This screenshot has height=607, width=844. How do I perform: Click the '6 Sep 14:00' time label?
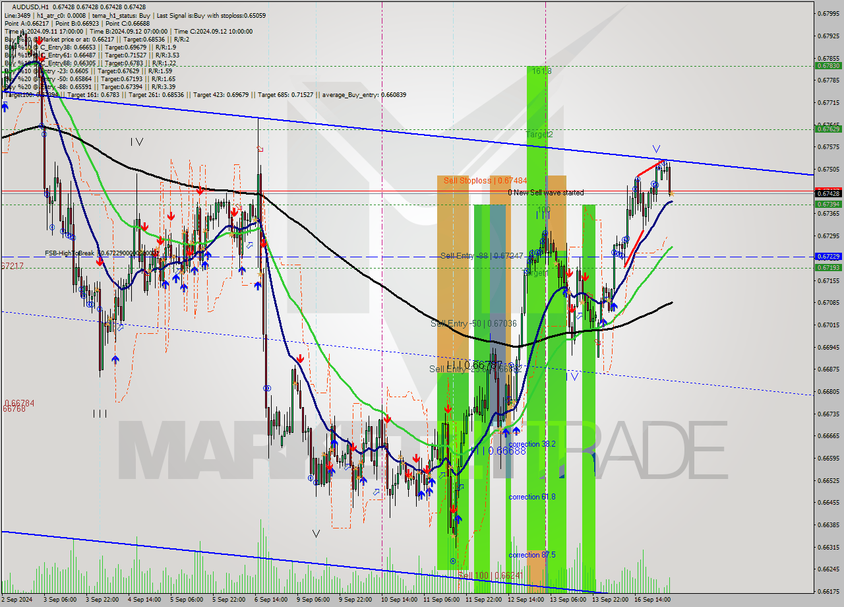271,600
